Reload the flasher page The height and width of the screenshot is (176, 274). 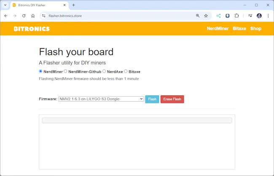(x=24, y=16)
